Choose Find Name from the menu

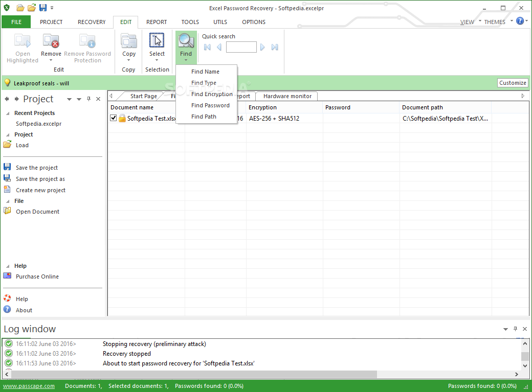click(x=206, y=72)
